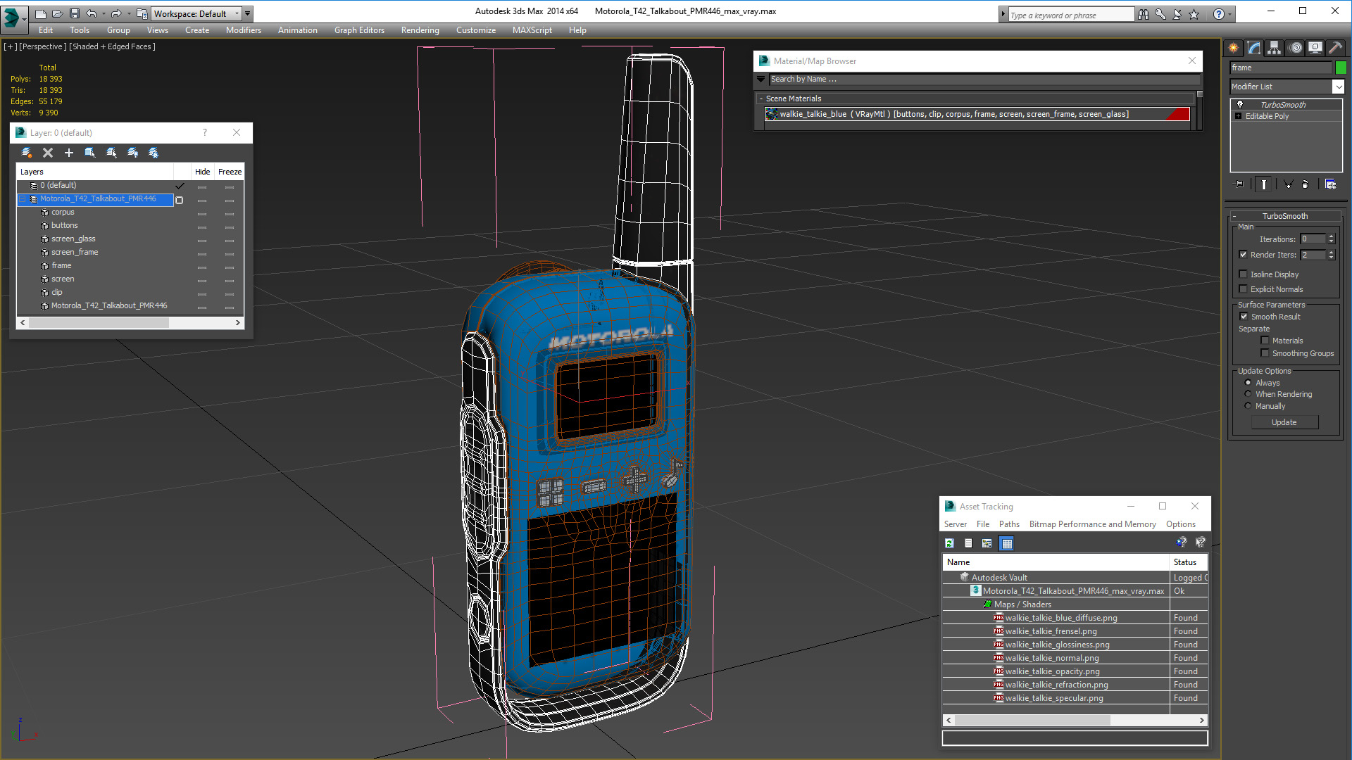Save the scene with the floppy icon
Screen dimensions: 1352x760
point(75,13)
